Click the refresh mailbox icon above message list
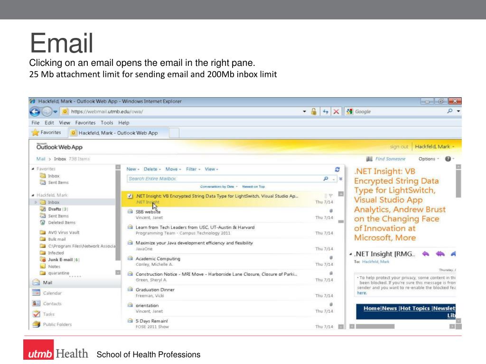 coord(337,169)
